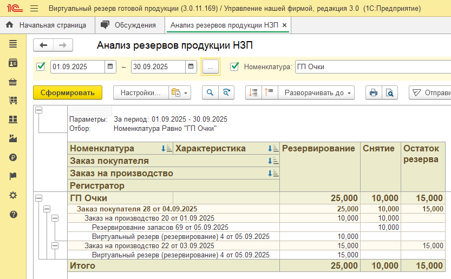The width and height of the screenshot is (451, 279).
Task: Click the find next refresh-search icon
Action: pyautogui.click(x=226, y=92)
